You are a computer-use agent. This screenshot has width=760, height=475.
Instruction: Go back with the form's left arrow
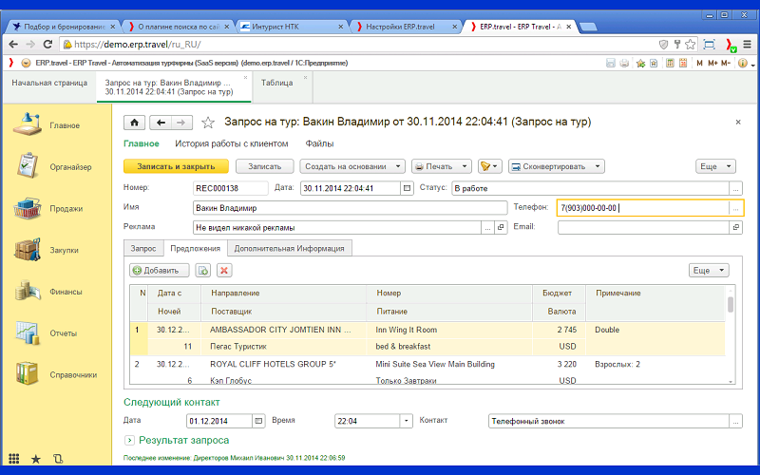pos(161,123)
